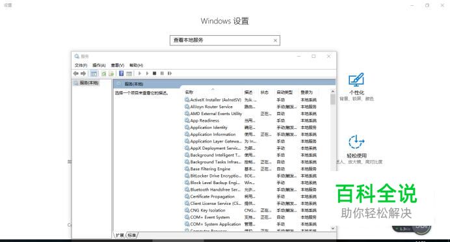Open the 查看(V) menu

118,65
